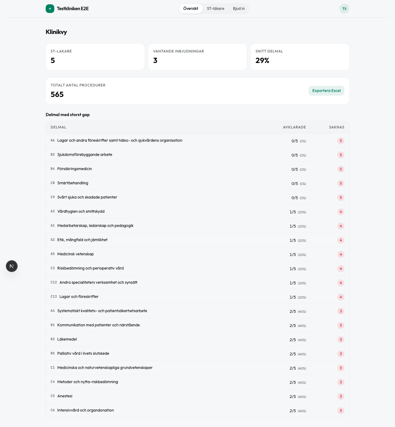
Task: Open the Bjud in tab
Action: [x=239, y=9]
